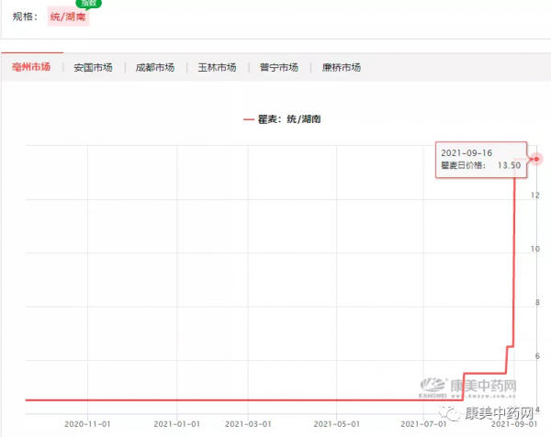Select the 玉林市场 tab

[217, 67]
